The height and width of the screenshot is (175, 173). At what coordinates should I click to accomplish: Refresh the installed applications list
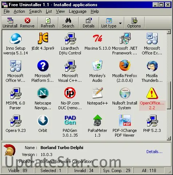tap(48, 23)
